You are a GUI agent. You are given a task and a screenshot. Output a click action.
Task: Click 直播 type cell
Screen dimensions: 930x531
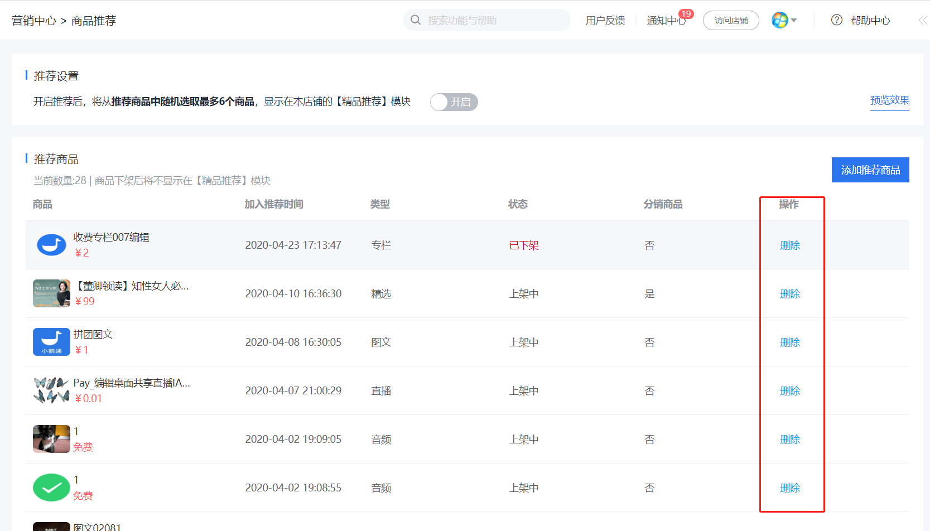[381, 391]
